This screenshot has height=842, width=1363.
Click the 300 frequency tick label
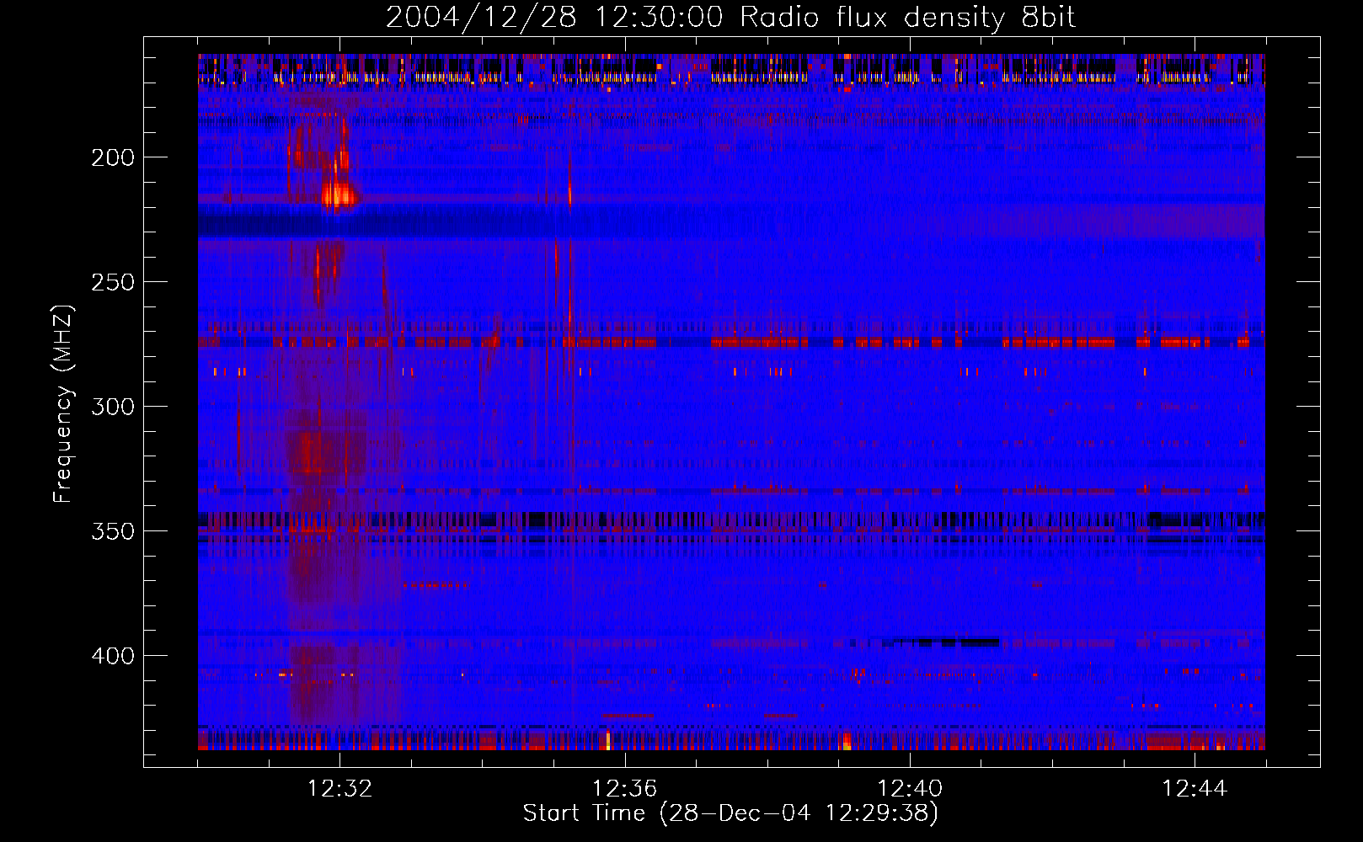113,407
